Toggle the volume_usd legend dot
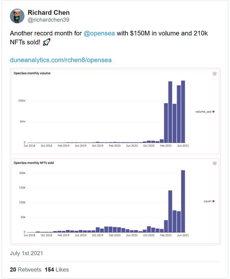 (213, 112)
